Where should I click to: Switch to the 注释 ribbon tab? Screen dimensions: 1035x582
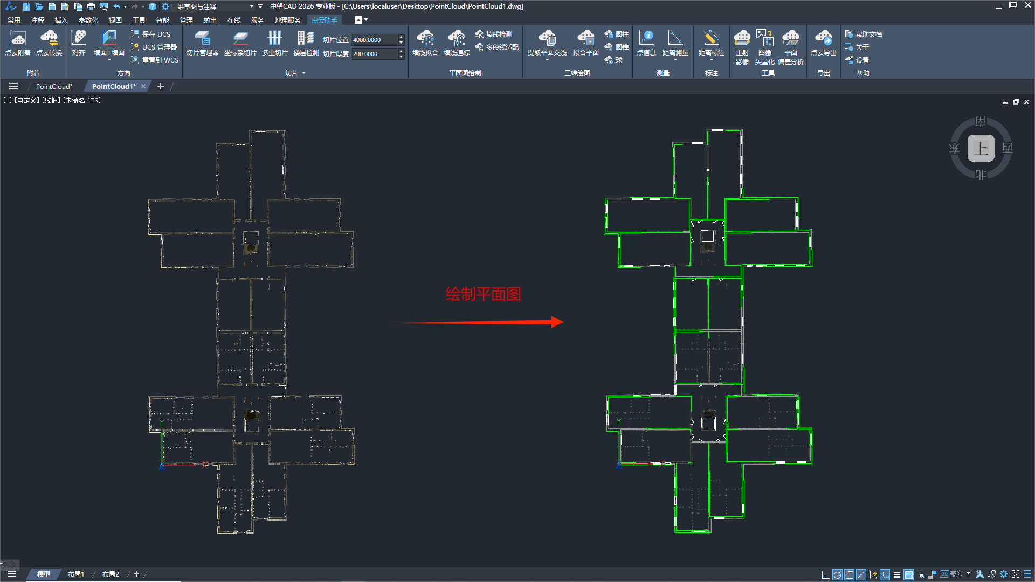pos(38,20)
